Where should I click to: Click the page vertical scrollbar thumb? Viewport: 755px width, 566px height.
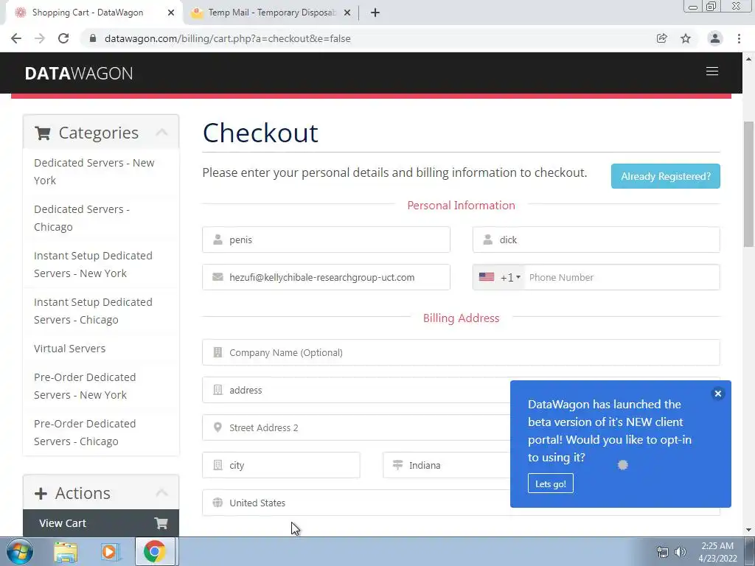[x=748, y=183]
